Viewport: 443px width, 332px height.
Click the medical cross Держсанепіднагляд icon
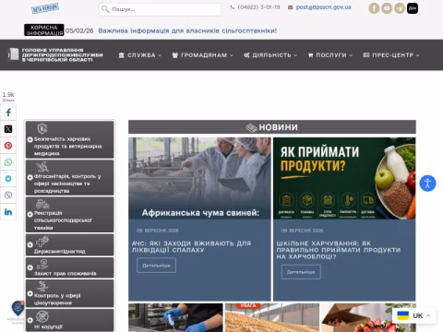pos(42,242)
